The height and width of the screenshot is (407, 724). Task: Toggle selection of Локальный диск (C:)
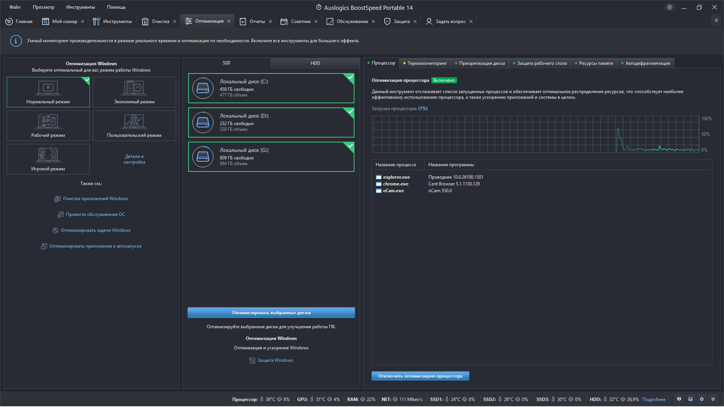(x=271, y=88)
